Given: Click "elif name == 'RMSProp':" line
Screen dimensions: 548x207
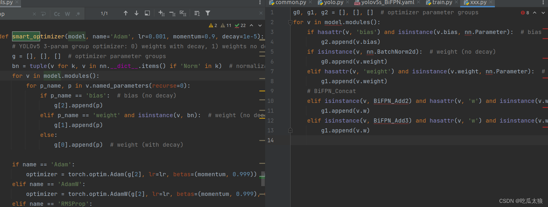Looking at the screenshot, I should [52, 204].
